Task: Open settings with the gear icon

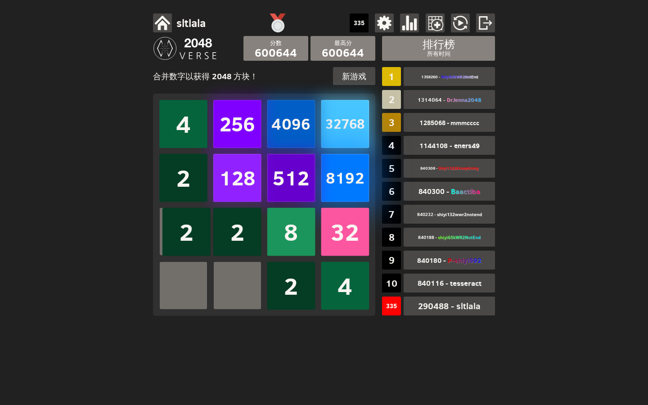Action: pos(384,23)
